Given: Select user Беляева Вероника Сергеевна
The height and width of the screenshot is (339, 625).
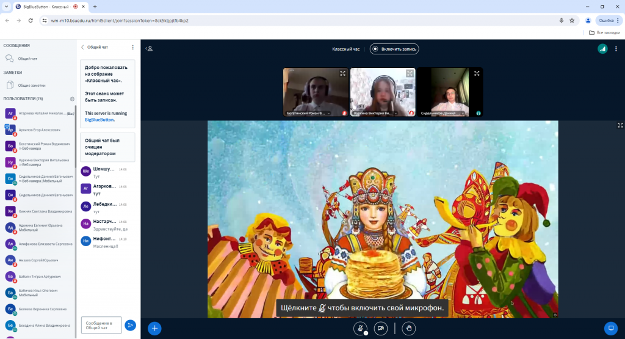Looking at the screenshot, I should pyautogui.click(x=38, y=309).
